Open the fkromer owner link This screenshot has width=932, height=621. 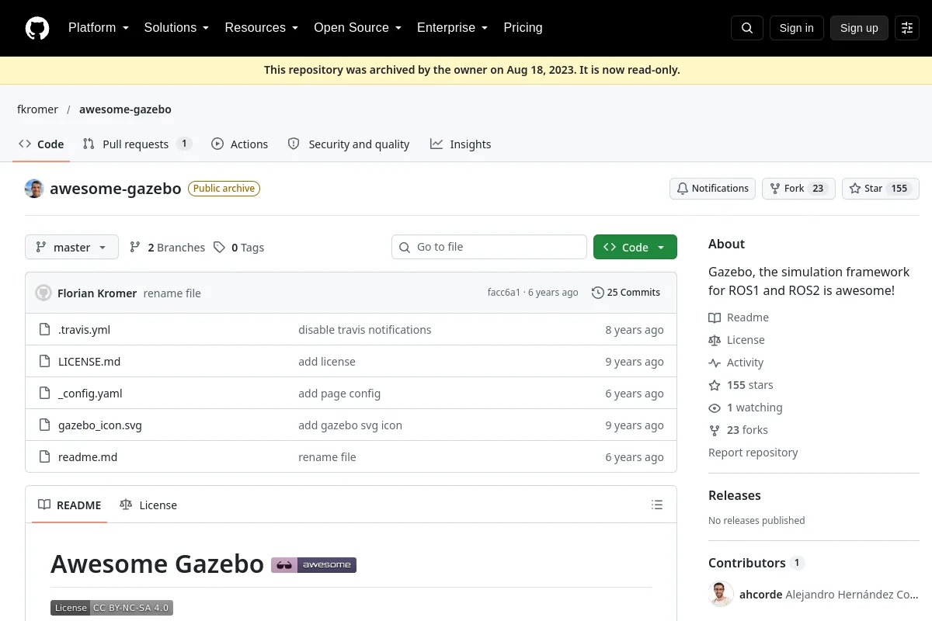[37, 109]
